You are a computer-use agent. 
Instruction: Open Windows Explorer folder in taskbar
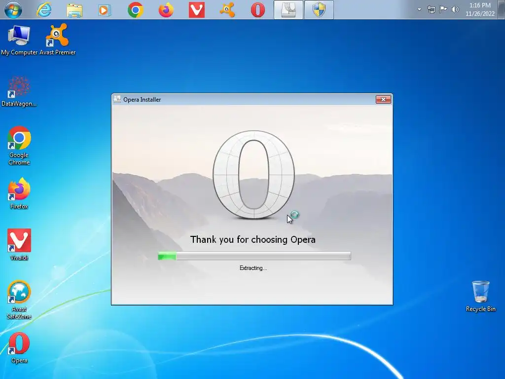coord(74,10)
